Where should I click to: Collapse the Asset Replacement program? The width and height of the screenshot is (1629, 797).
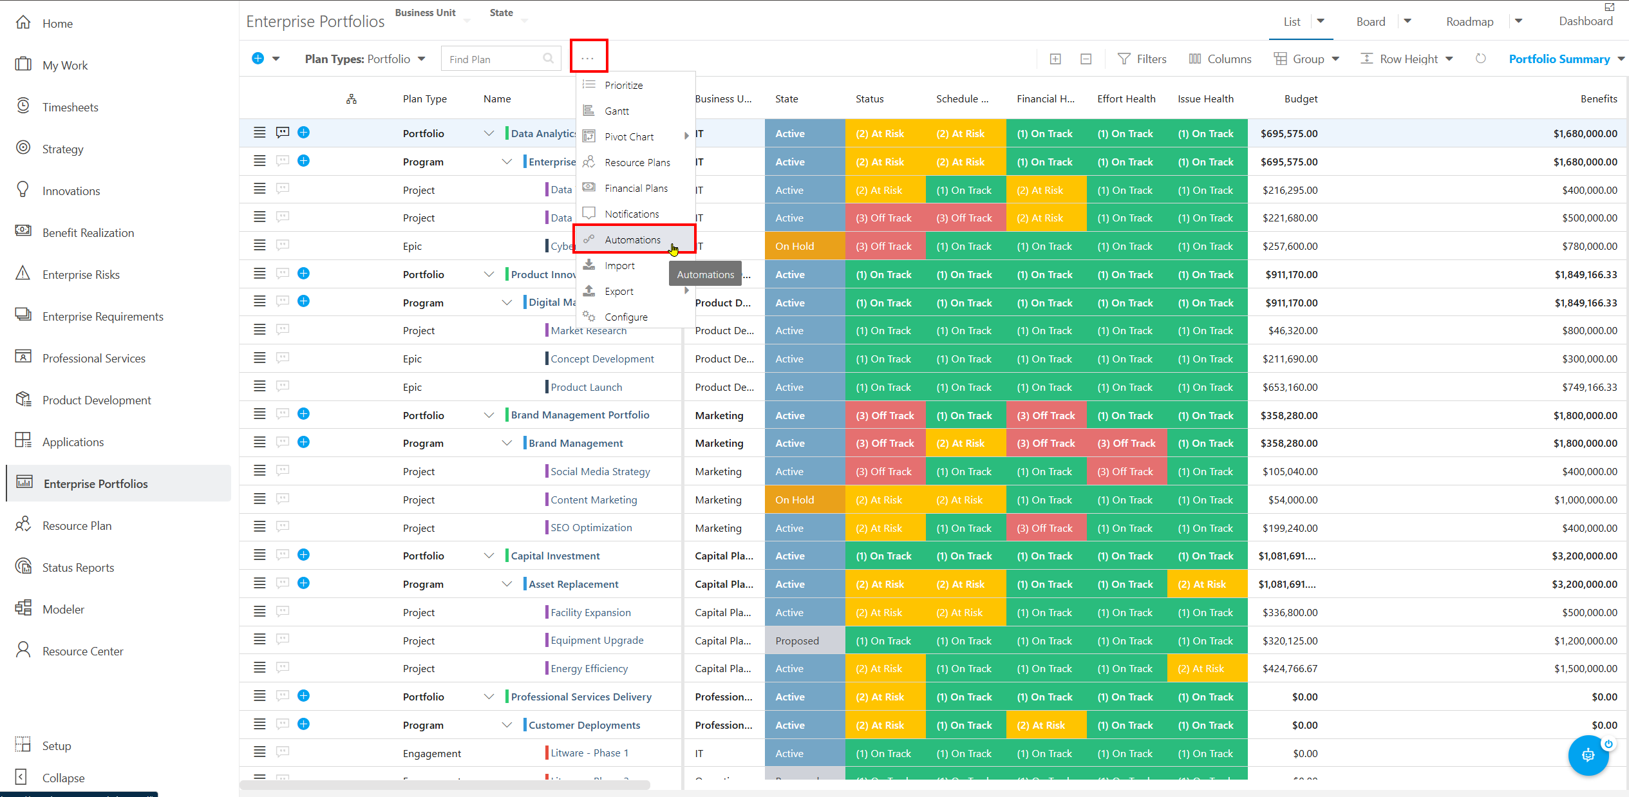(x=507, y=584)
